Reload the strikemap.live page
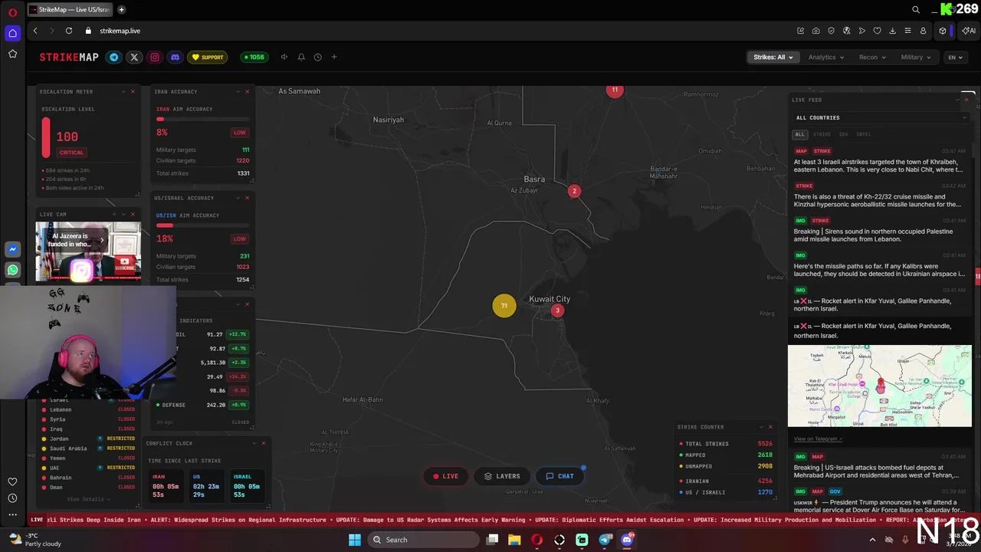Viewport: 981px width, 552px height. click(69, 31)
